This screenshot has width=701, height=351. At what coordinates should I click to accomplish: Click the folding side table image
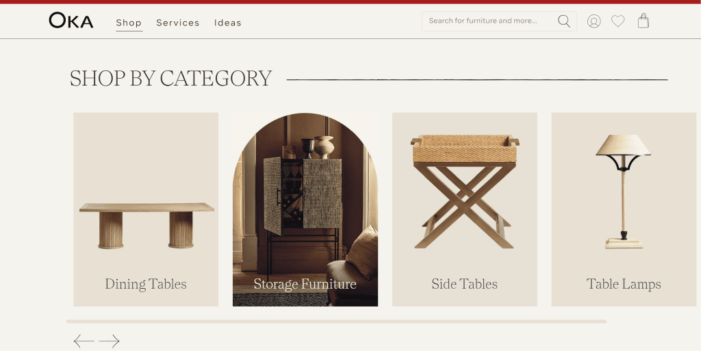tap(465, 192)
